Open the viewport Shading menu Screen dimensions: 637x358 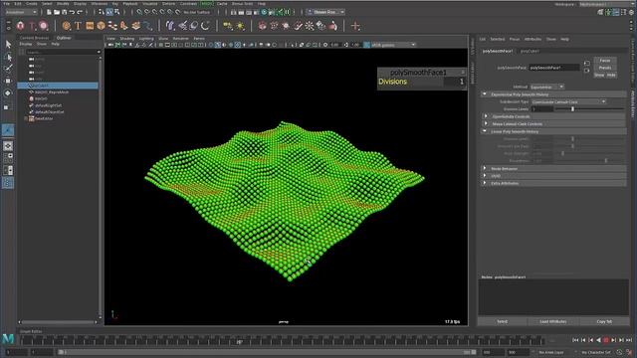[x=127, y=38]
